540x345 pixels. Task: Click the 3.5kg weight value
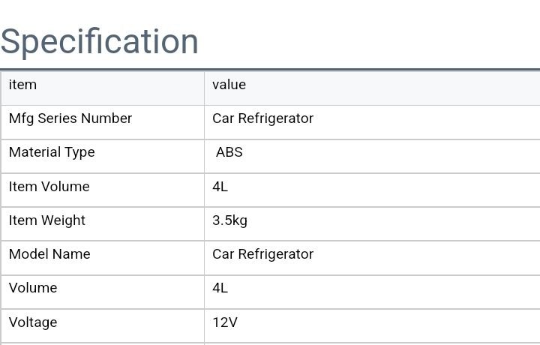click(229, 220)
